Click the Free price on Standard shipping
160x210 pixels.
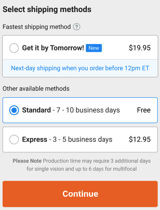(144, 110)
